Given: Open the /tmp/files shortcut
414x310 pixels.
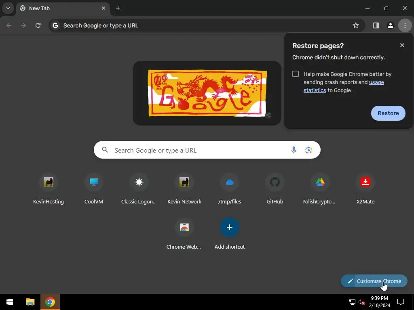Looking at the screenshot, I should [x=230, y=189].
